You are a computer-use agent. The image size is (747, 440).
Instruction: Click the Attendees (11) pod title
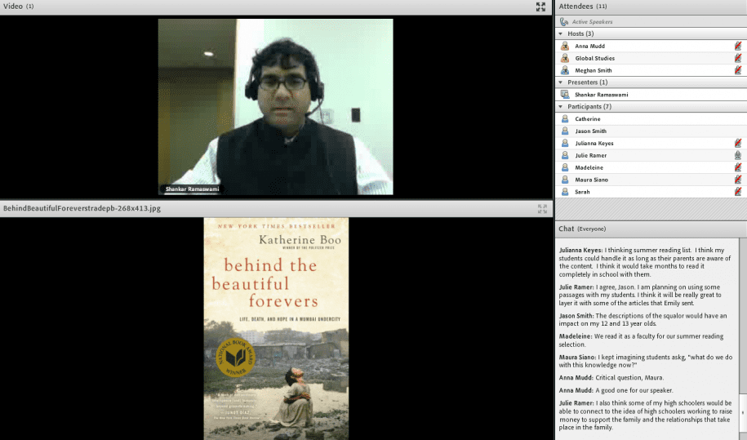point(583,7)
